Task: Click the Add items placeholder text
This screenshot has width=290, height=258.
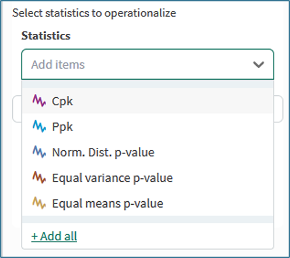Action: (58, 64)
